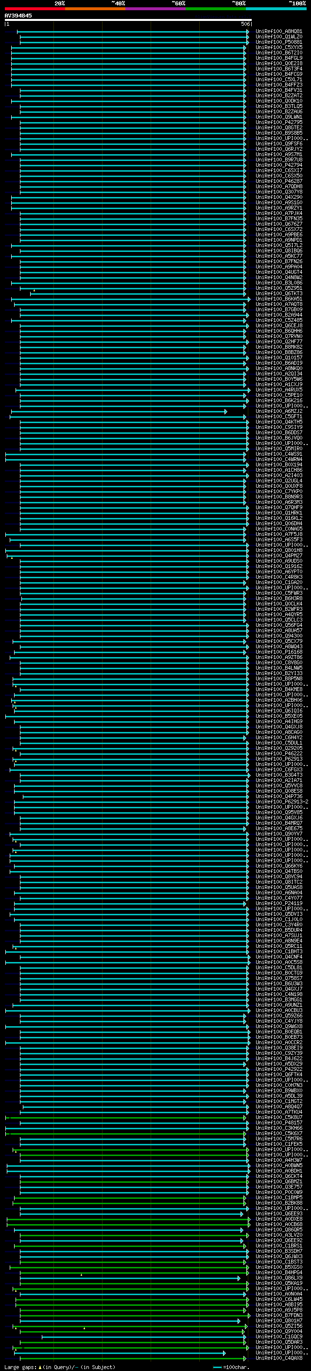
Task: Select hit UniRef100_A0BWN5
Action: (x=278, y=1166)
